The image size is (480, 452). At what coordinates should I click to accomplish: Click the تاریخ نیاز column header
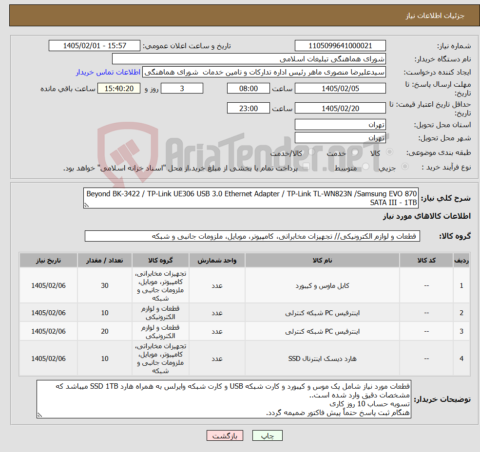tap(48, 260)
